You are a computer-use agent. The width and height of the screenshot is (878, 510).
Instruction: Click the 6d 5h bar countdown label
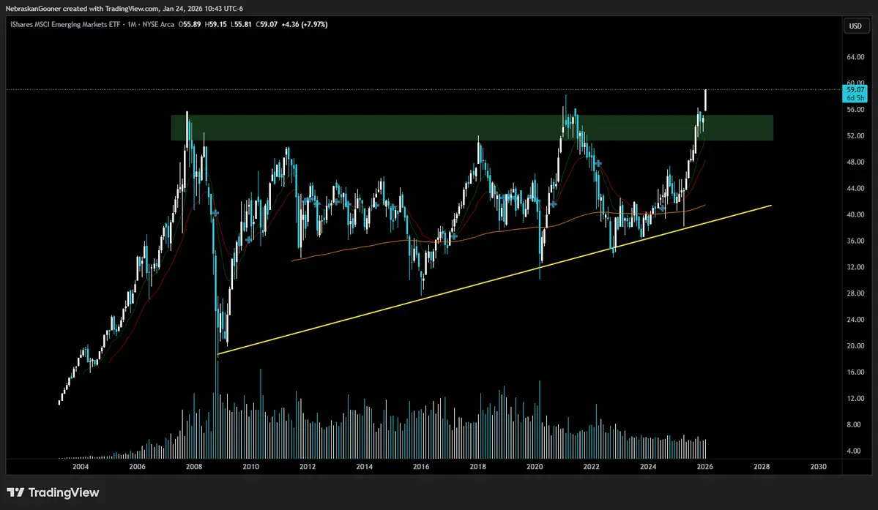[855, 98]
